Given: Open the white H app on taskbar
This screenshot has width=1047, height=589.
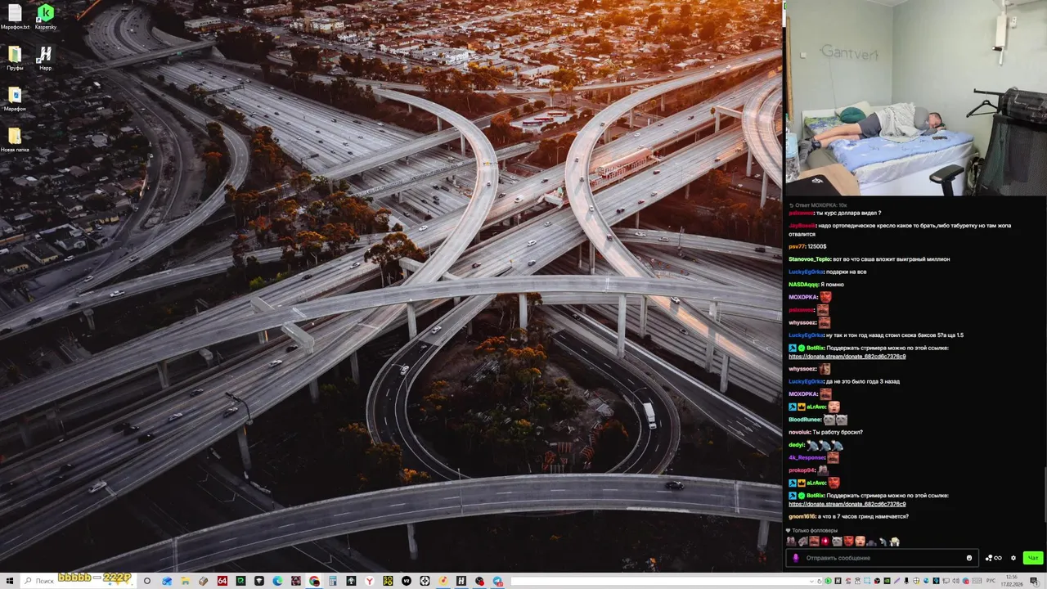Looking at the screenshot, I should point(461,581).
